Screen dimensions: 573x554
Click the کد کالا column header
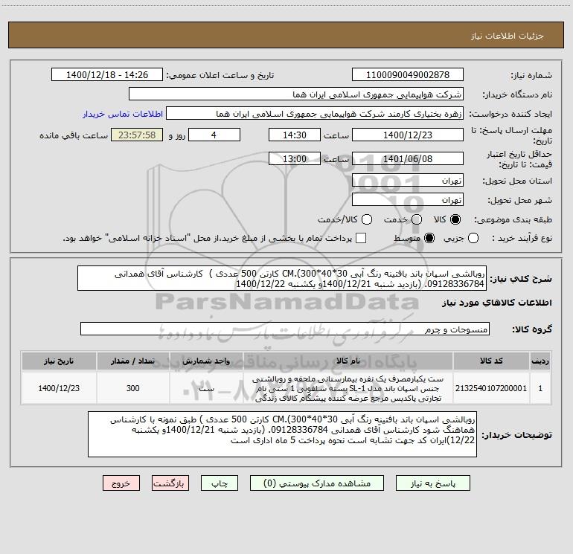click(x=491, y=361)
